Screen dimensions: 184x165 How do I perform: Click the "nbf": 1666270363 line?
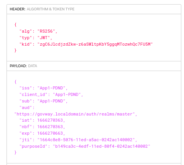coord(42,127)
